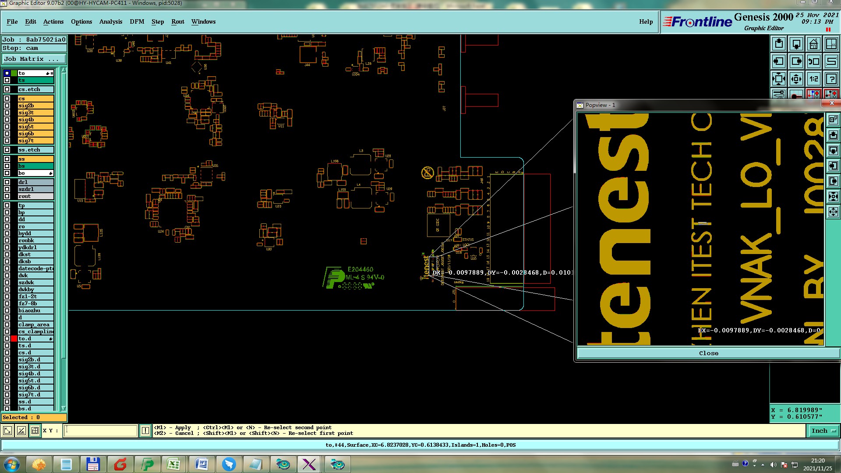Toggle display box of layer tp
Viewport: 841px width, 473px height.
(7, 205)
